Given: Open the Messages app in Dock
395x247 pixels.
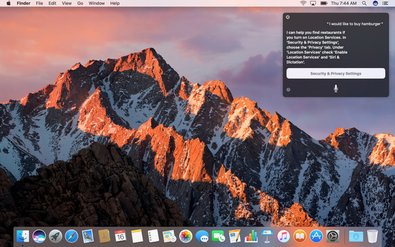Looking at the screenshot, I should 202,236.
